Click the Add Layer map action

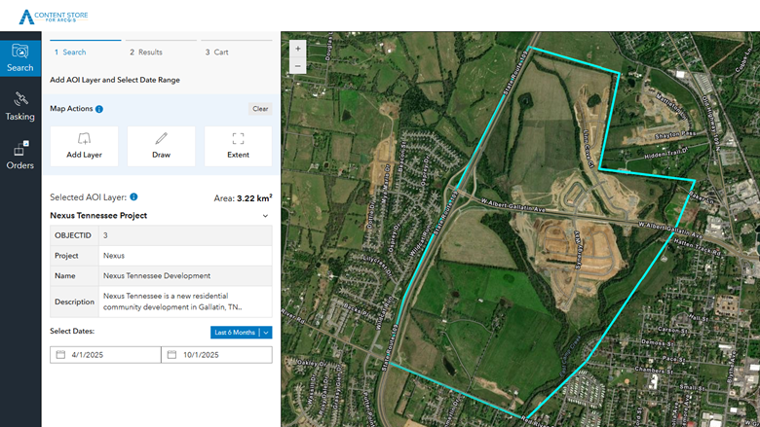pos(84,146)
